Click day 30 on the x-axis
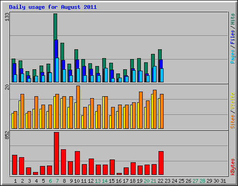Viewport: 238px width, 186px height. 216,181
